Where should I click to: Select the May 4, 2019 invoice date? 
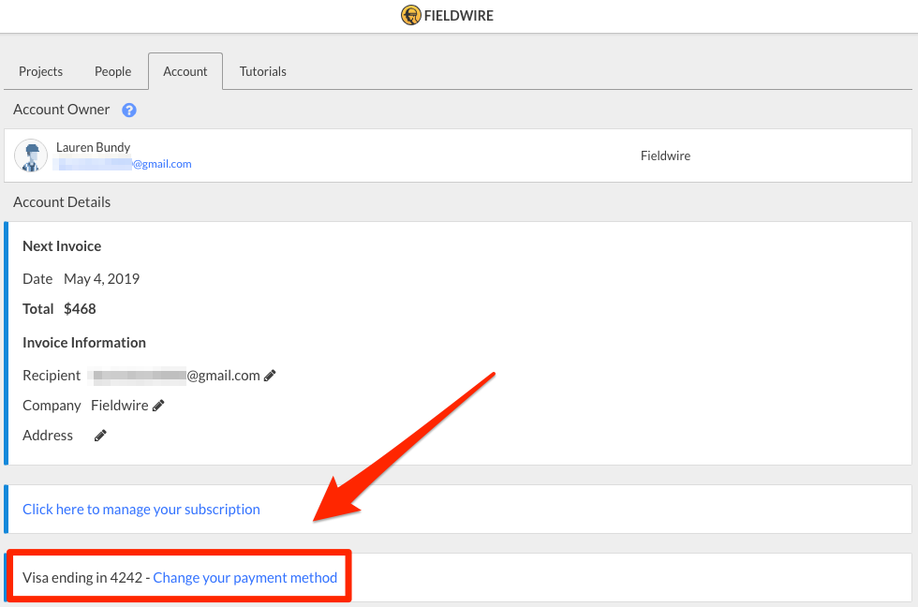coord(102,278)
